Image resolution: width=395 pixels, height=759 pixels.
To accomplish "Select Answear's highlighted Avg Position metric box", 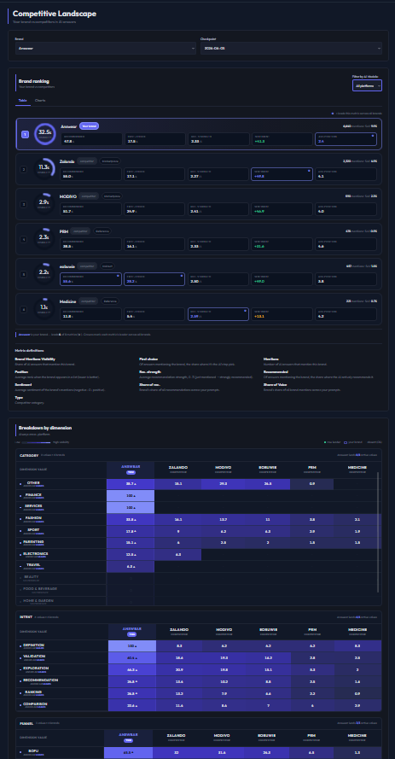I will (346, 139).
